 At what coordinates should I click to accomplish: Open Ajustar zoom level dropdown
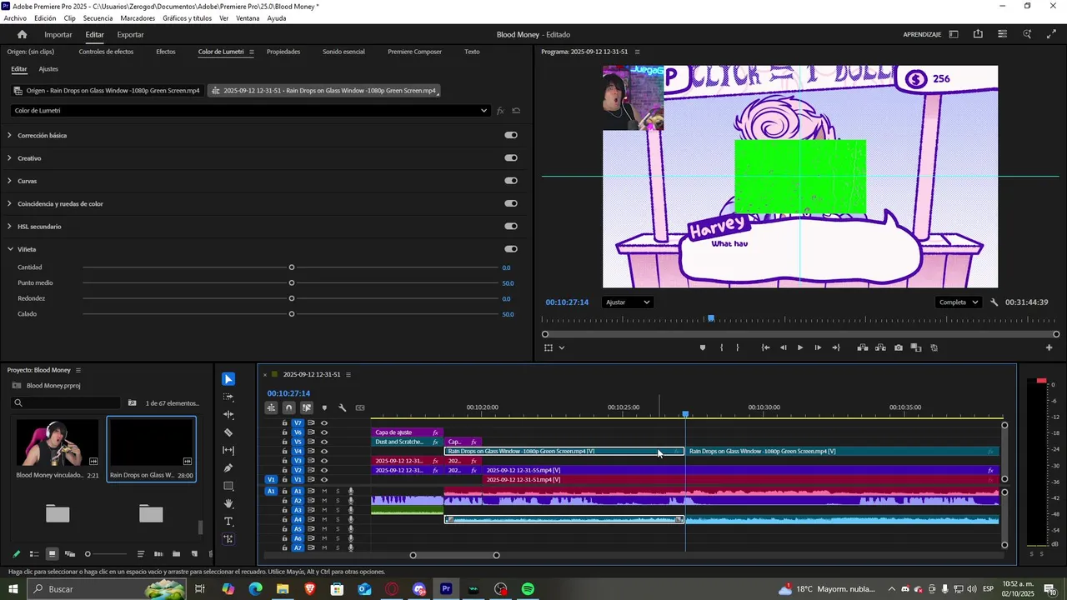(628, 302)
